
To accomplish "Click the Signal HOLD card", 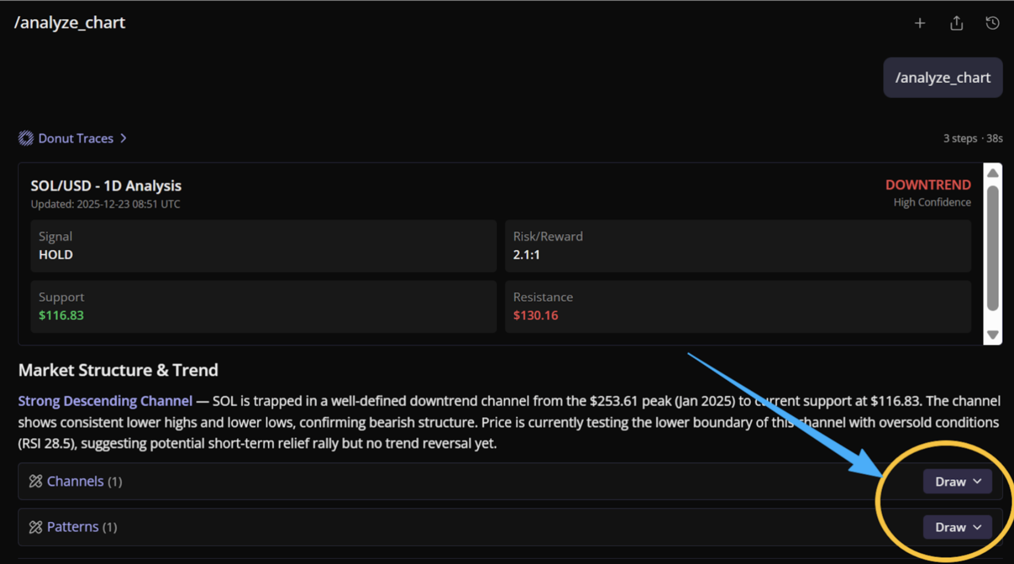I will [x=263, y=246].
